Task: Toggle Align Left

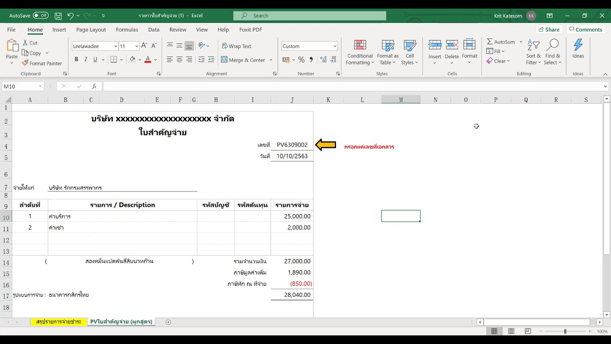Action: pos(169,60)
